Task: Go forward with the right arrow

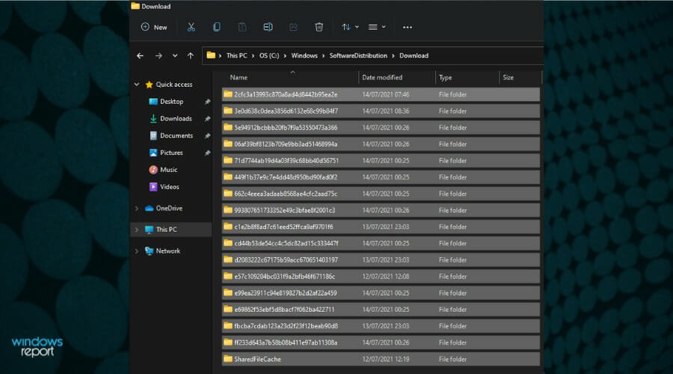Action: click(x=159, y=56)
